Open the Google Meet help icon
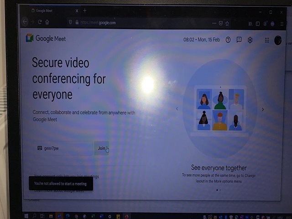This screenshot has width=292, height=219. [228, 40]
